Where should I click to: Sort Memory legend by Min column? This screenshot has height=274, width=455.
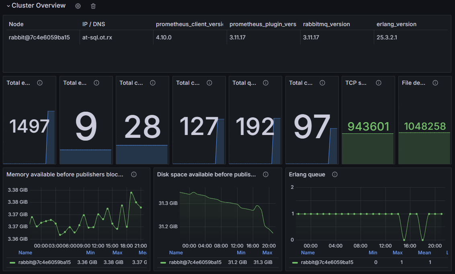click(90, 253)
